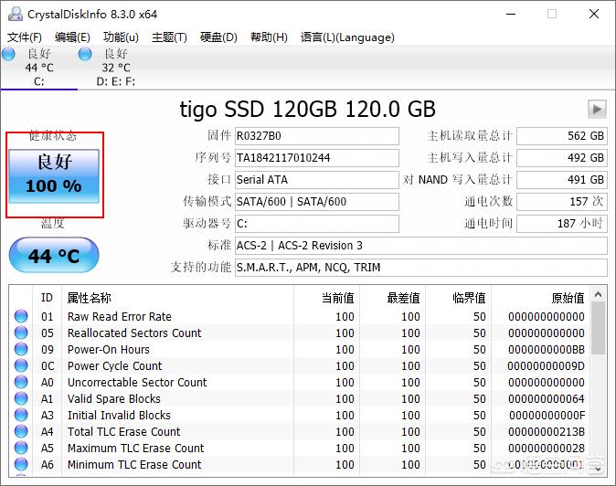Click the 44 °C temperature button
This screenshot has width=616, height=486.
(x=54, y=256)
